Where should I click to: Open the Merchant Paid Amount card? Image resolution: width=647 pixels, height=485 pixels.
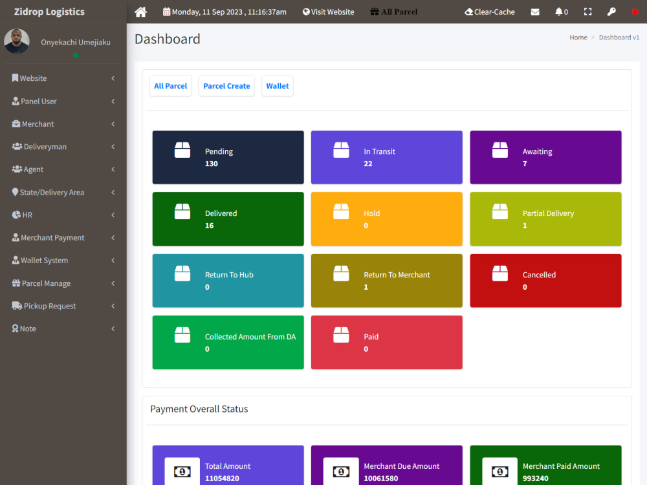[545, 465]
